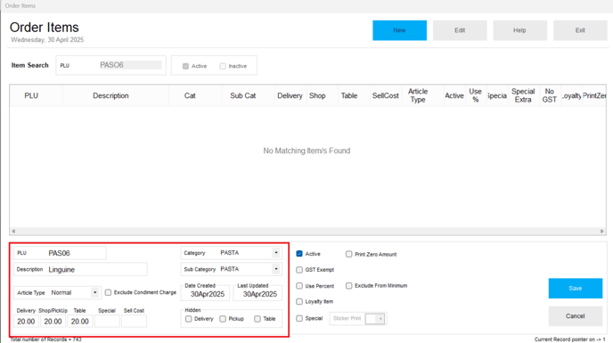Open the Category dropdown

[276, 253]
